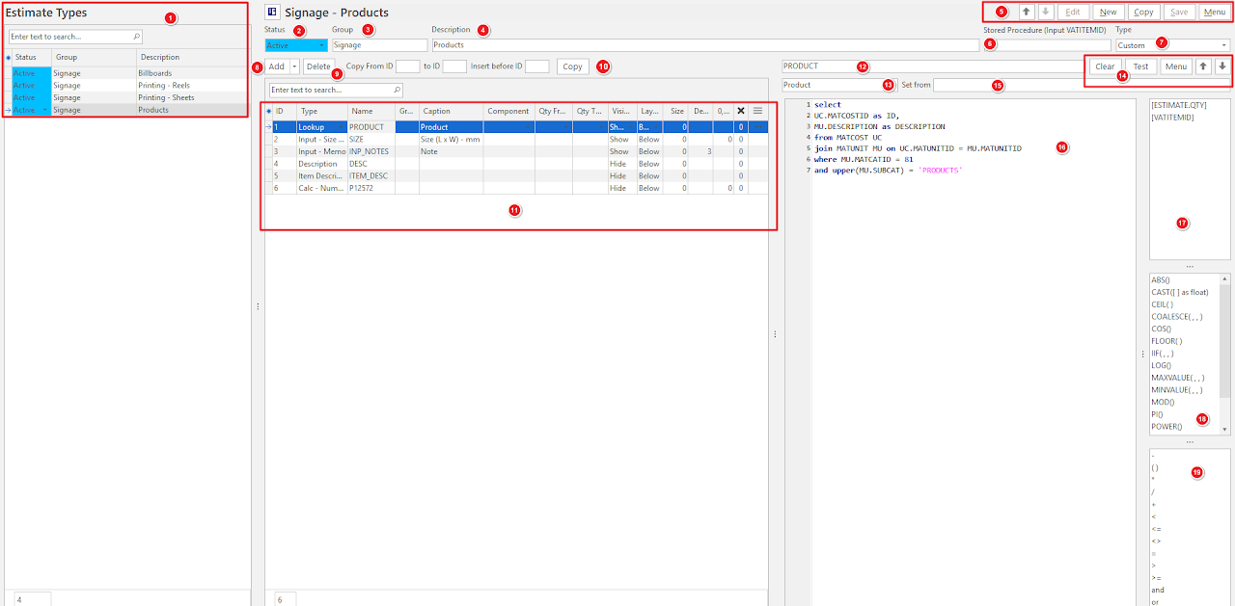The width and height of the screenshot is (1235, 606).
Task: Click star indicator in items grid header
Action: coord(268,112)
